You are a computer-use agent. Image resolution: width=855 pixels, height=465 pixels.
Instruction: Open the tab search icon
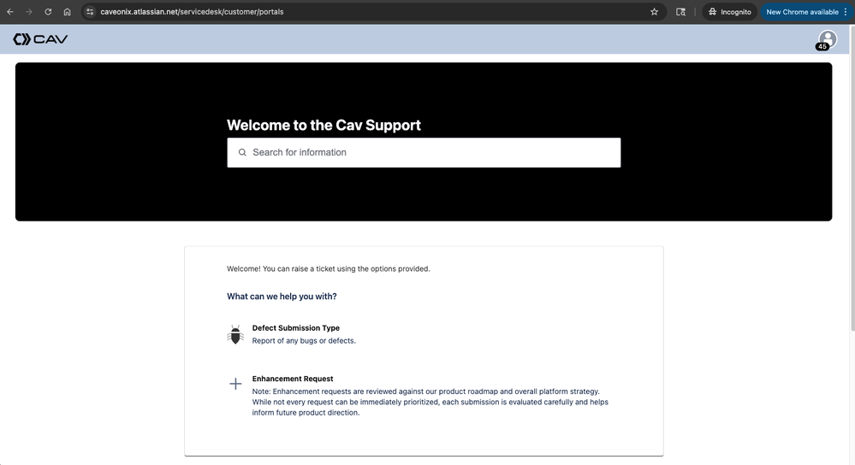click(680, 11)
